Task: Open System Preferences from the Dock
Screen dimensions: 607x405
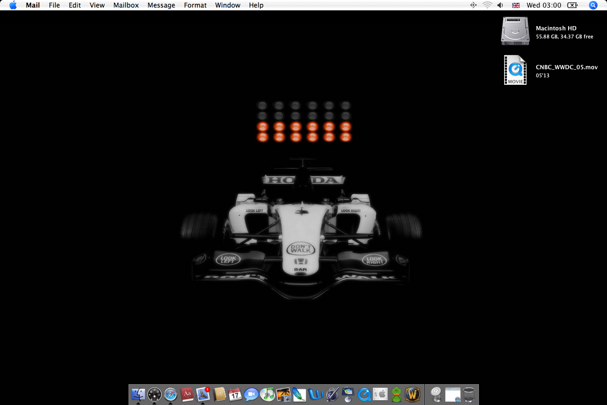Action: click(x=380, y=394)
